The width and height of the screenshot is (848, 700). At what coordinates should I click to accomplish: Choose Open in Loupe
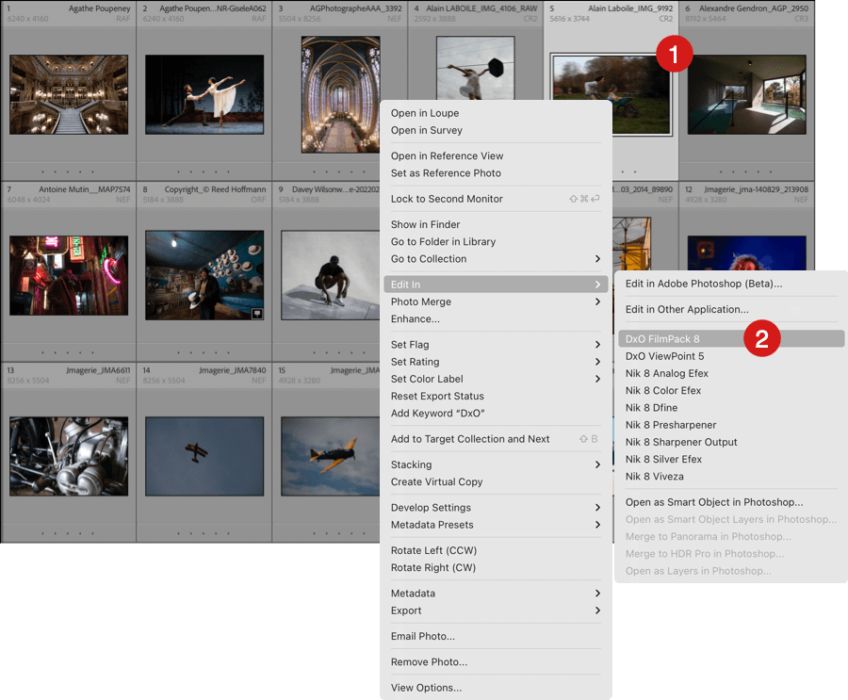425,113
